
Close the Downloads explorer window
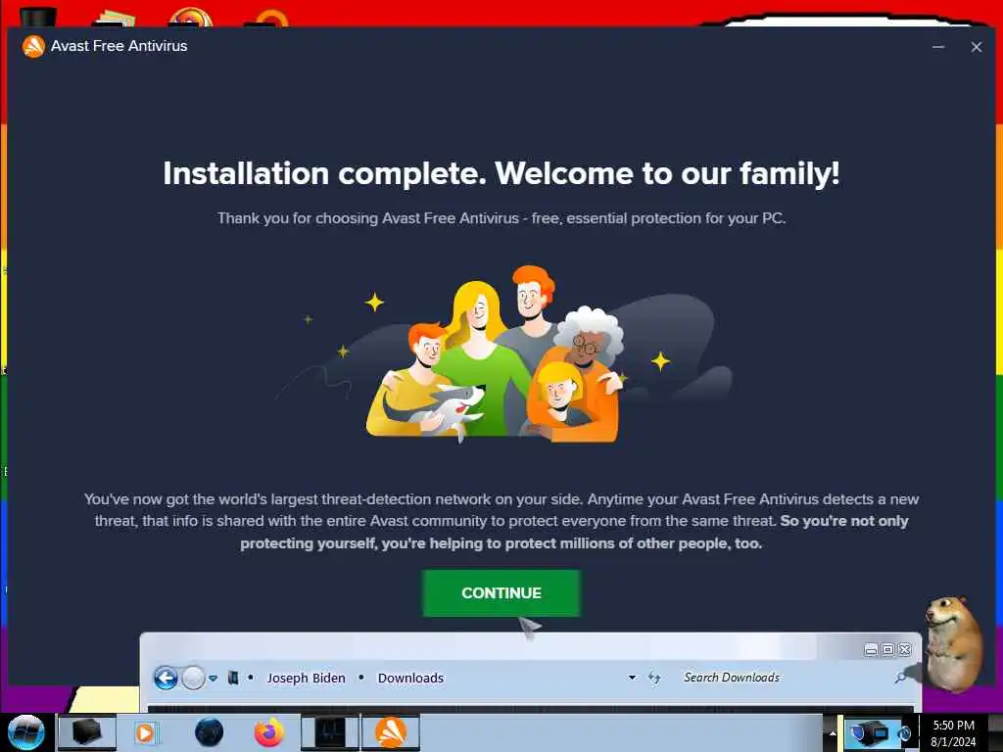pyautogui.click(x=904, y=650)
